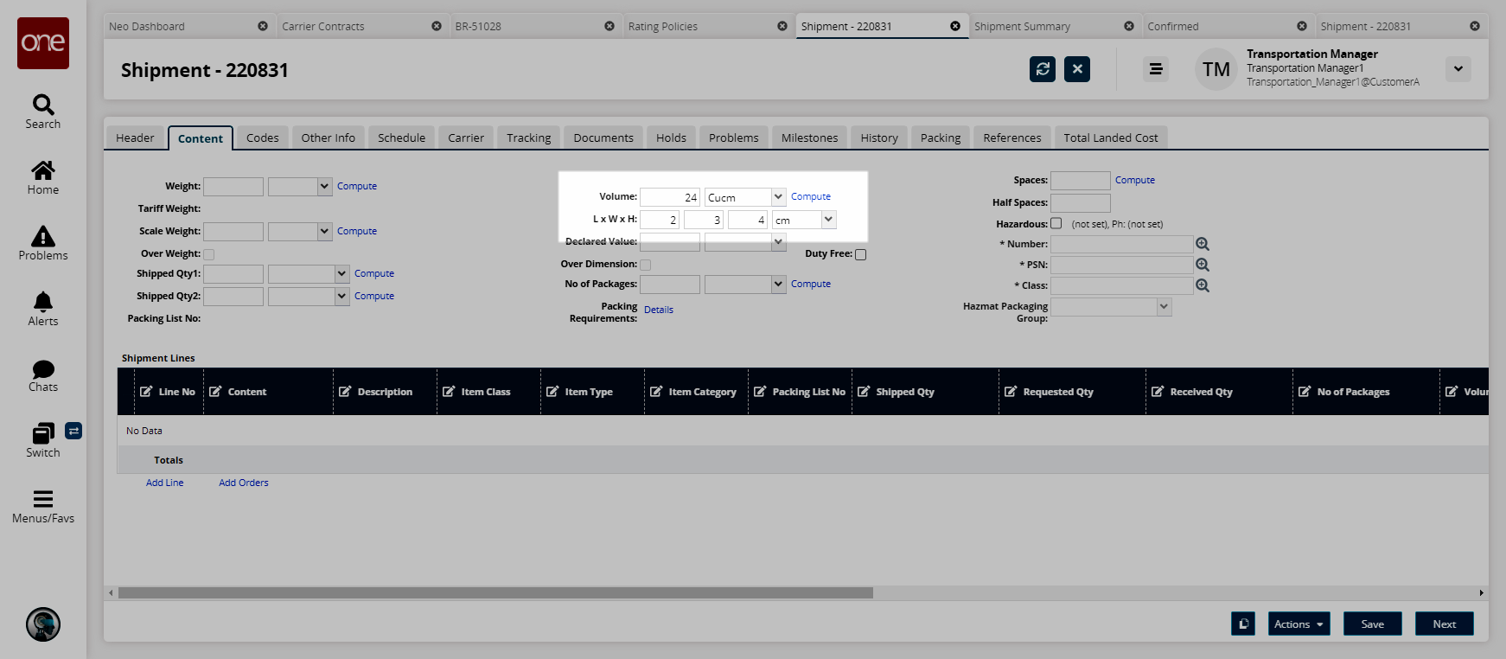The width and height of the screenshot is (1506, 659).
Task: Click the lookup magnifier beside PSN
Action: coord(1203,265)
